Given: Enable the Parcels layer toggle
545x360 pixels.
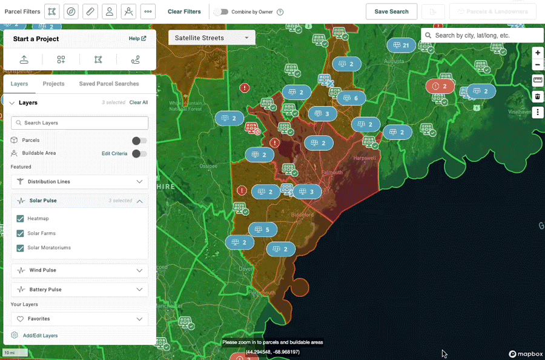Looking at the screenshot, I should 139,141.
